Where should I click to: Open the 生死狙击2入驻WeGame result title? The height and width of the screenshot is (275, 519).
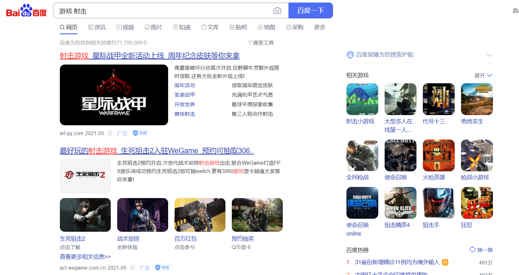point(157,151)
